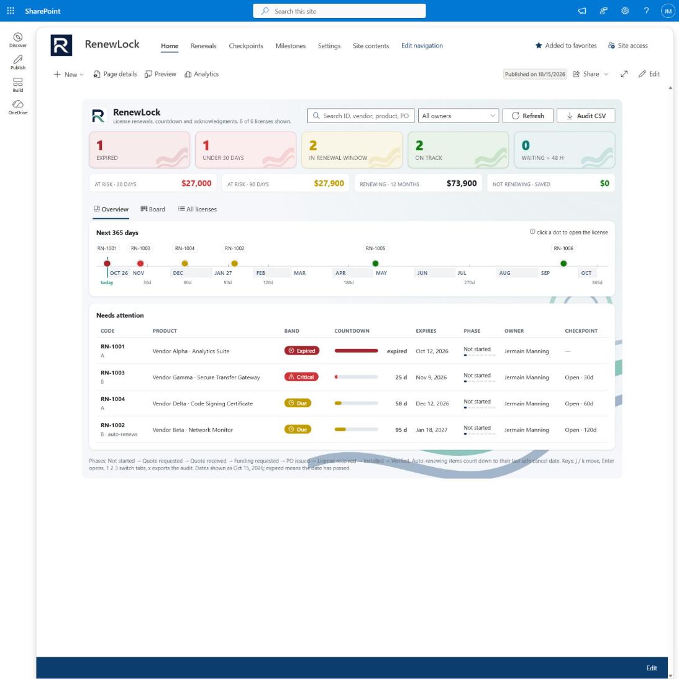Viewport: 679px width, 679px height.
Task: Click the Expired band badge
Action: (x=302, y=351)
